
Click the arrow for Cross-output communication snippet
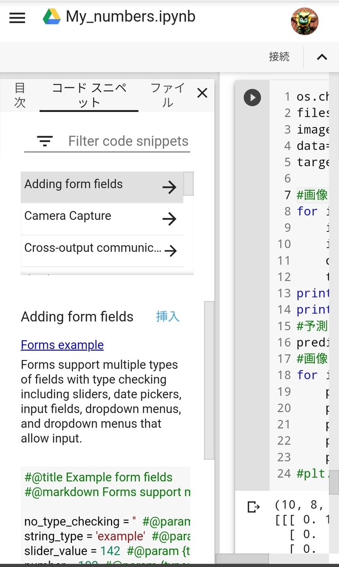click(x=170, y=250)
